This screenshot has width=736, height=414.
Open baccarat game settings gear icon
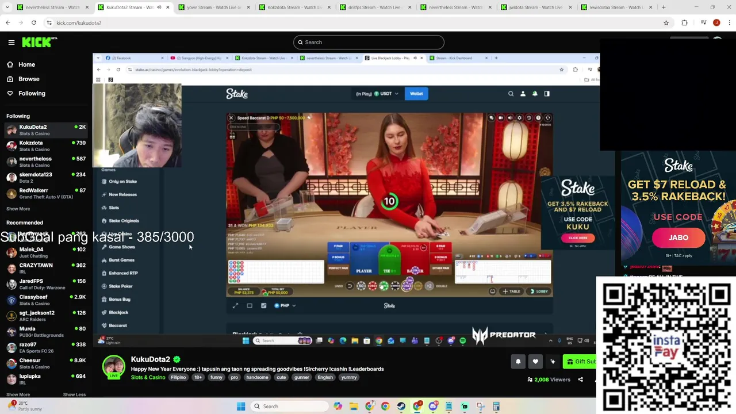click(519, 118)
